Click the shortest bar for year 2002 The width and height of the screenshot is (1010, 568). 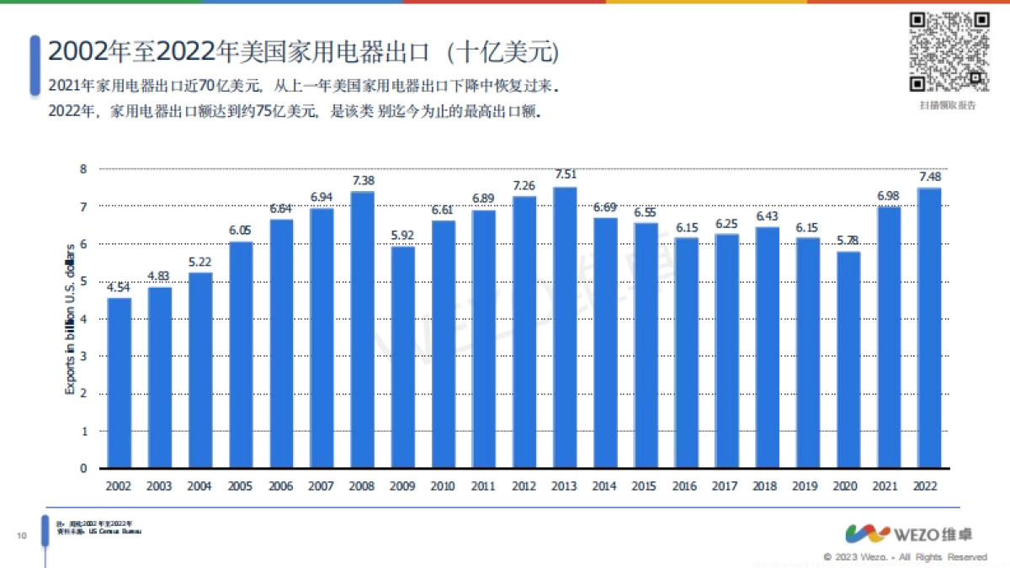(118, 383)
